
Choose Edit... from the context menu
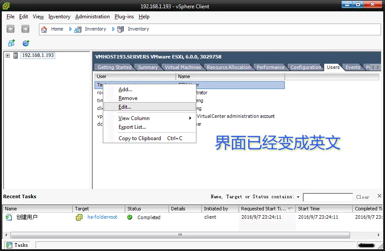click(125, 107)
